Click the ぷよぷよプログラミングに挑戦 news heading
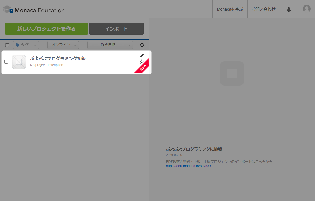Image resolution: width=315 pixels, height=201 pixels. 194,149
